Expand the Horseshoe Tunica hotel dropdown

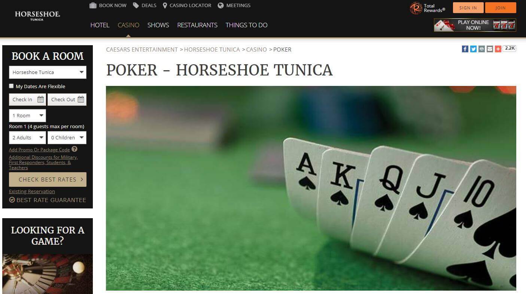(x=48, y=72)
